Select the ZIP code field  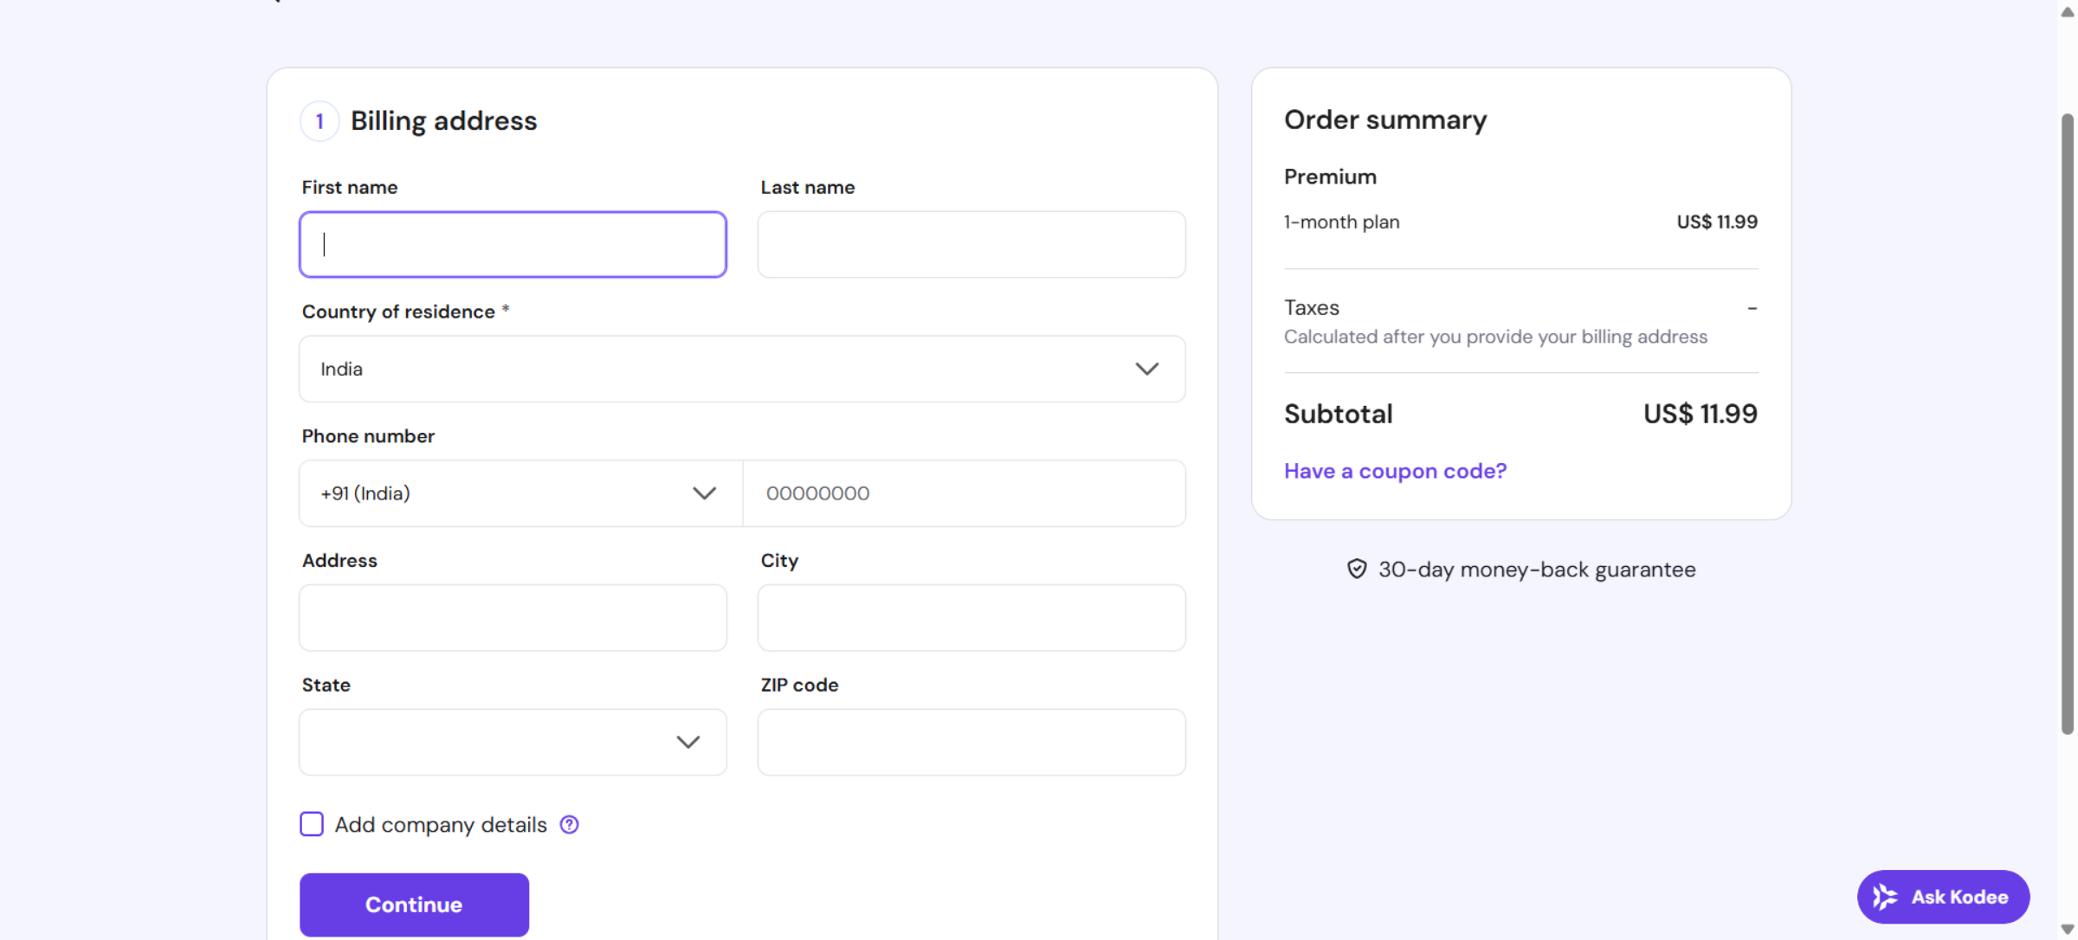pyautogui.click(x=971, y=742)
